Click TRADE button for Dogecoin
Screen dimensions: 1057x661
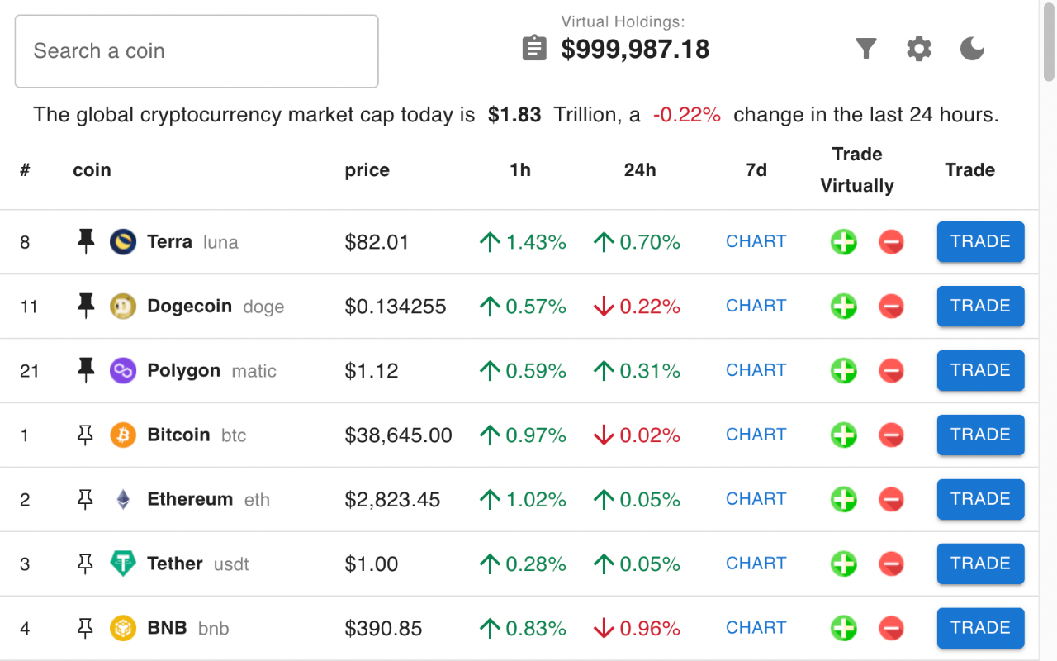[x=980, y=307]
